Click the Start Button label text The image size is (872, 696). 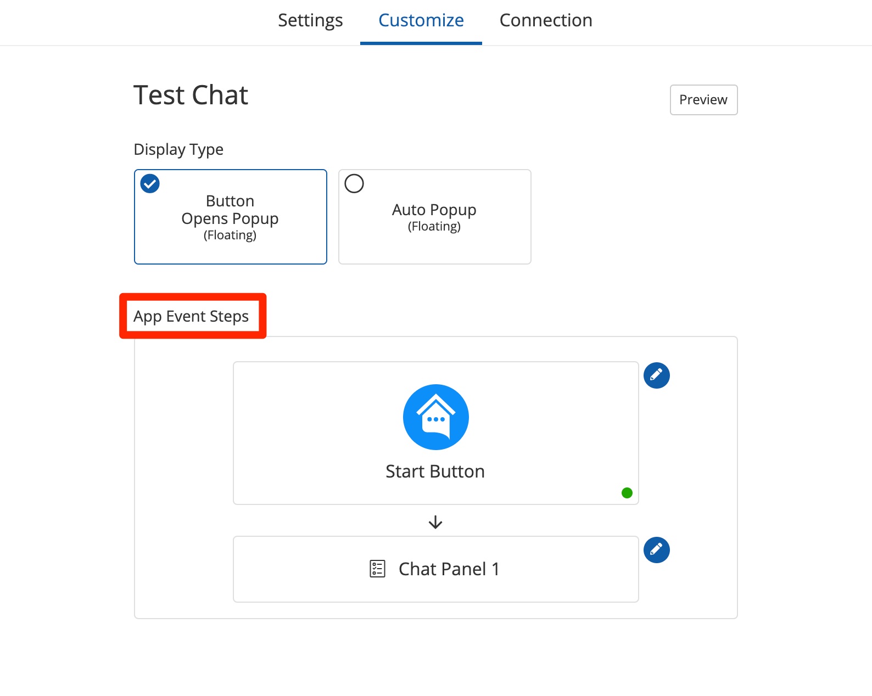435,472
